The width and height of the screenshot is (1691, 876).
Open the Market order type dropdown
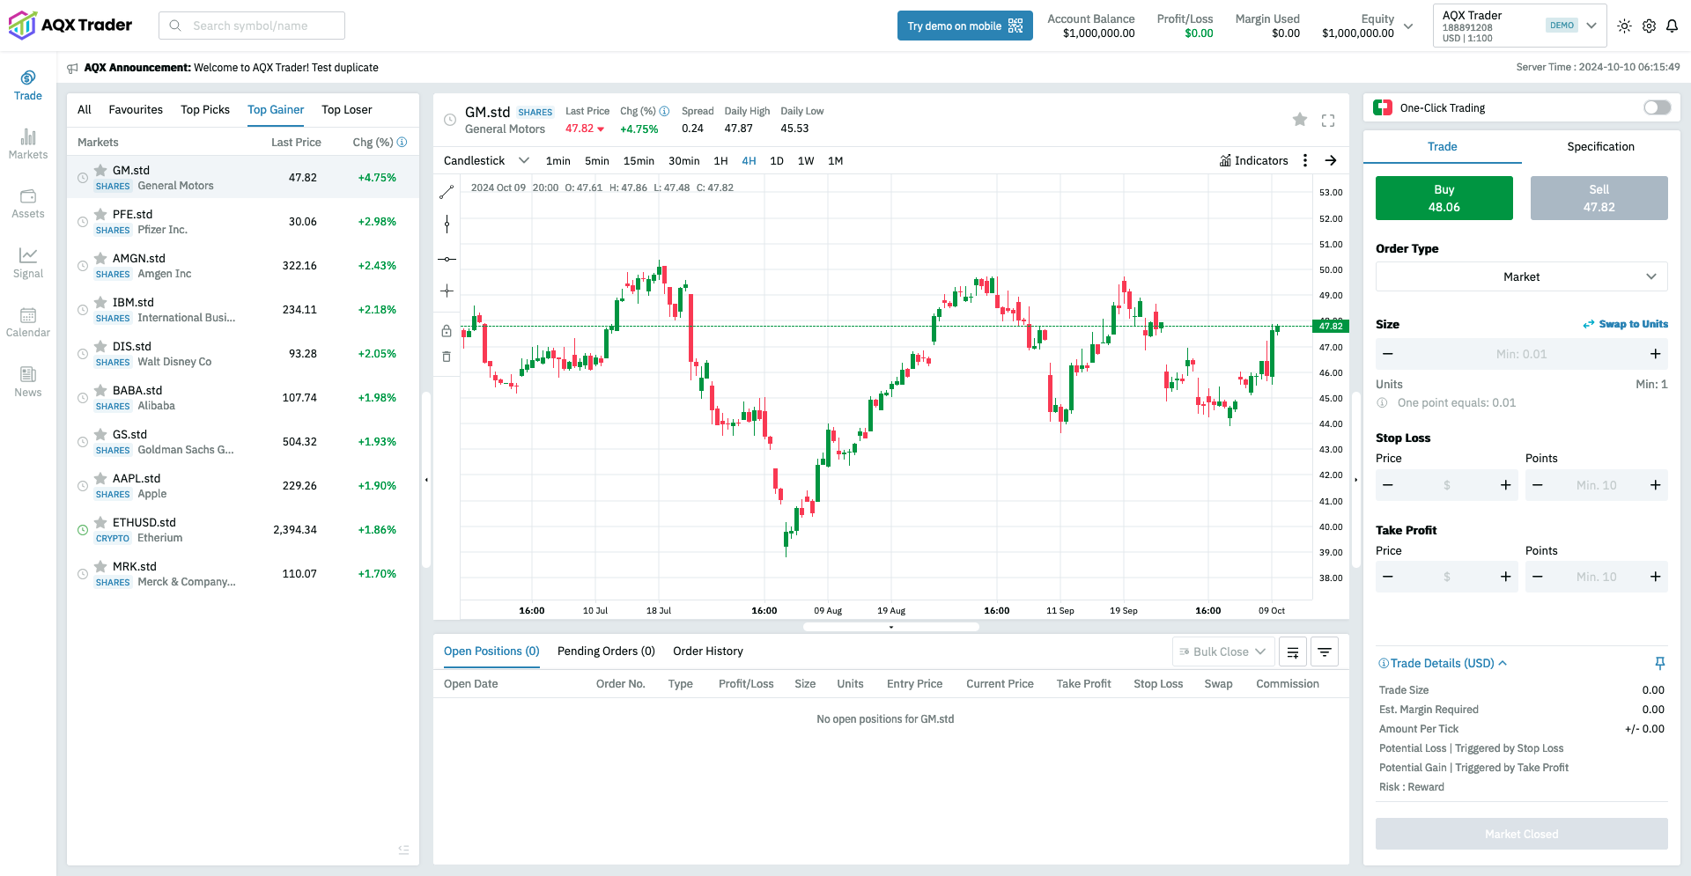click(1521, 276)
